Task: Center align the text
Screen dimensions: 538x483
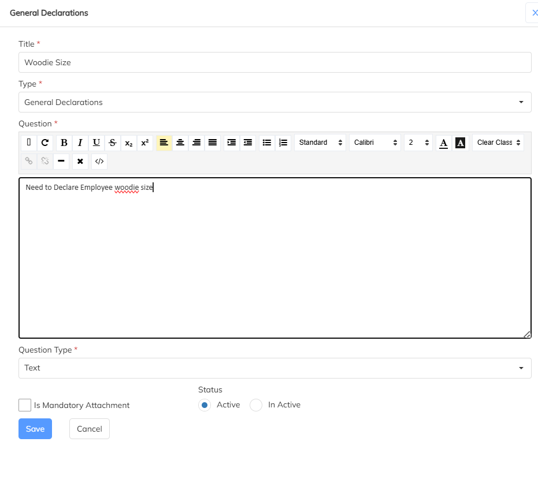Action: coord(180,143)
